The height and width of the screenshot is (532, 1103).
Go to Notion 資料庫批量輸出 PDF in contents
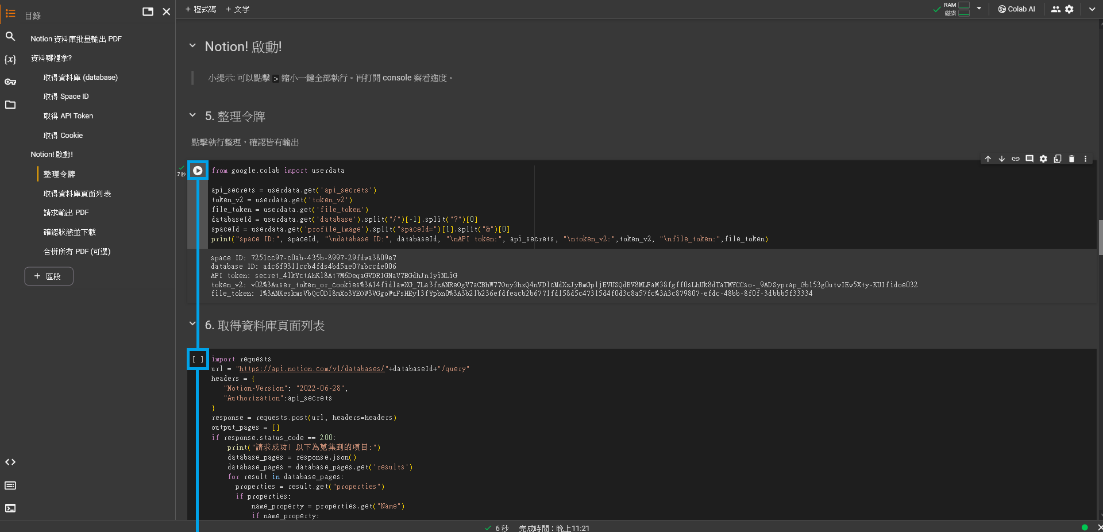pos(76,39)
